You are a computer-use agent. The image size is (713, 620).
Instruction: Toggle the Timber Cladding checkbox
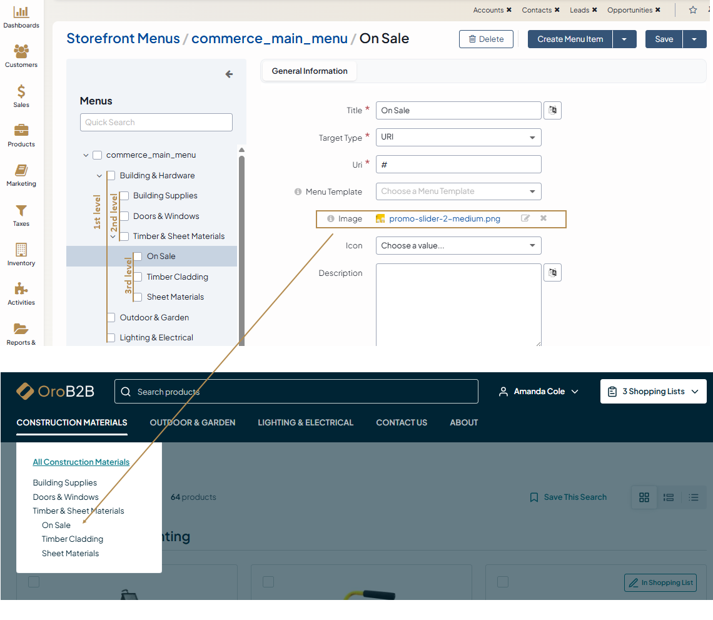[x=138, y=277]
